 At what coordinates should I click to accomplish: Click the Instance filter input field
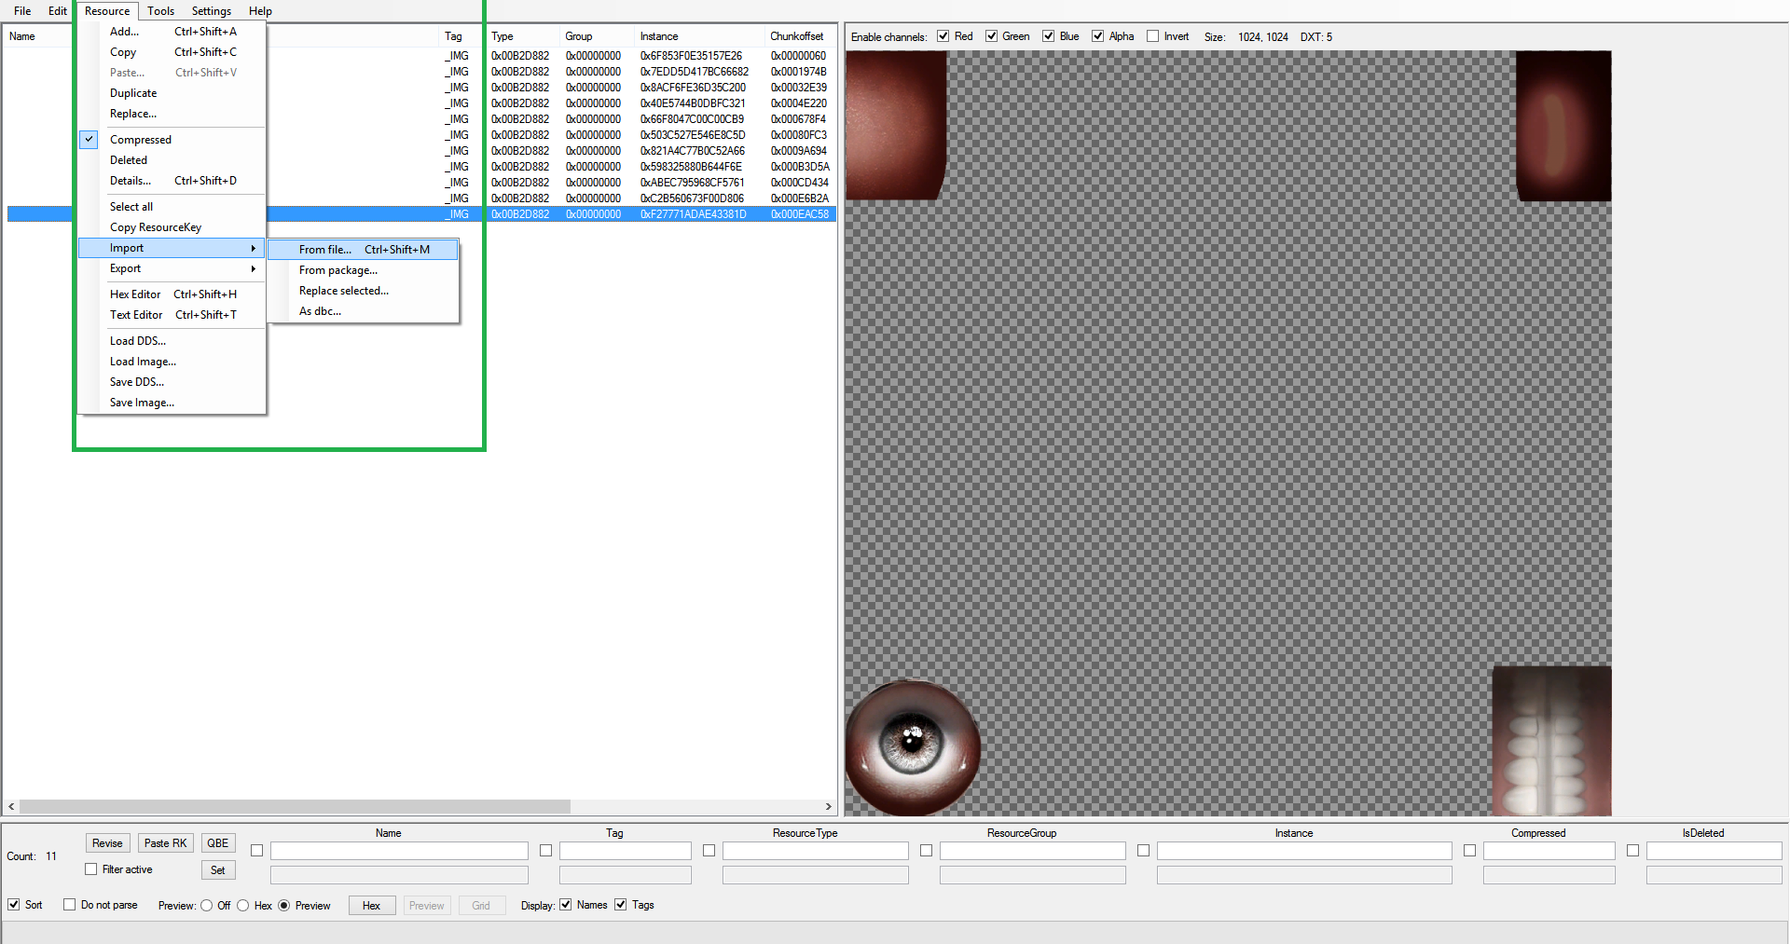coord(1304,851)
